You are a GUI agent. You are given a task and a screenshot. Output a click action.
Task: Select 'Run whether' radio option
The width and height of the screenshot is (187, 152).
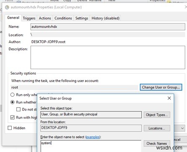(x=13, y=102)
